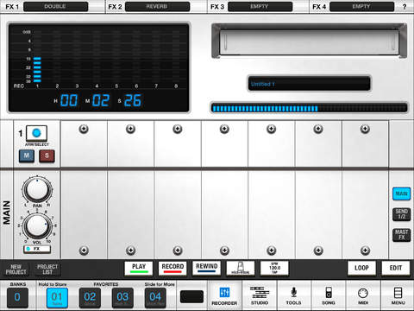Tap the add-track plus at top of slot 5
Image resolution: width=414 pixels, height=311 pixels.
224,129
